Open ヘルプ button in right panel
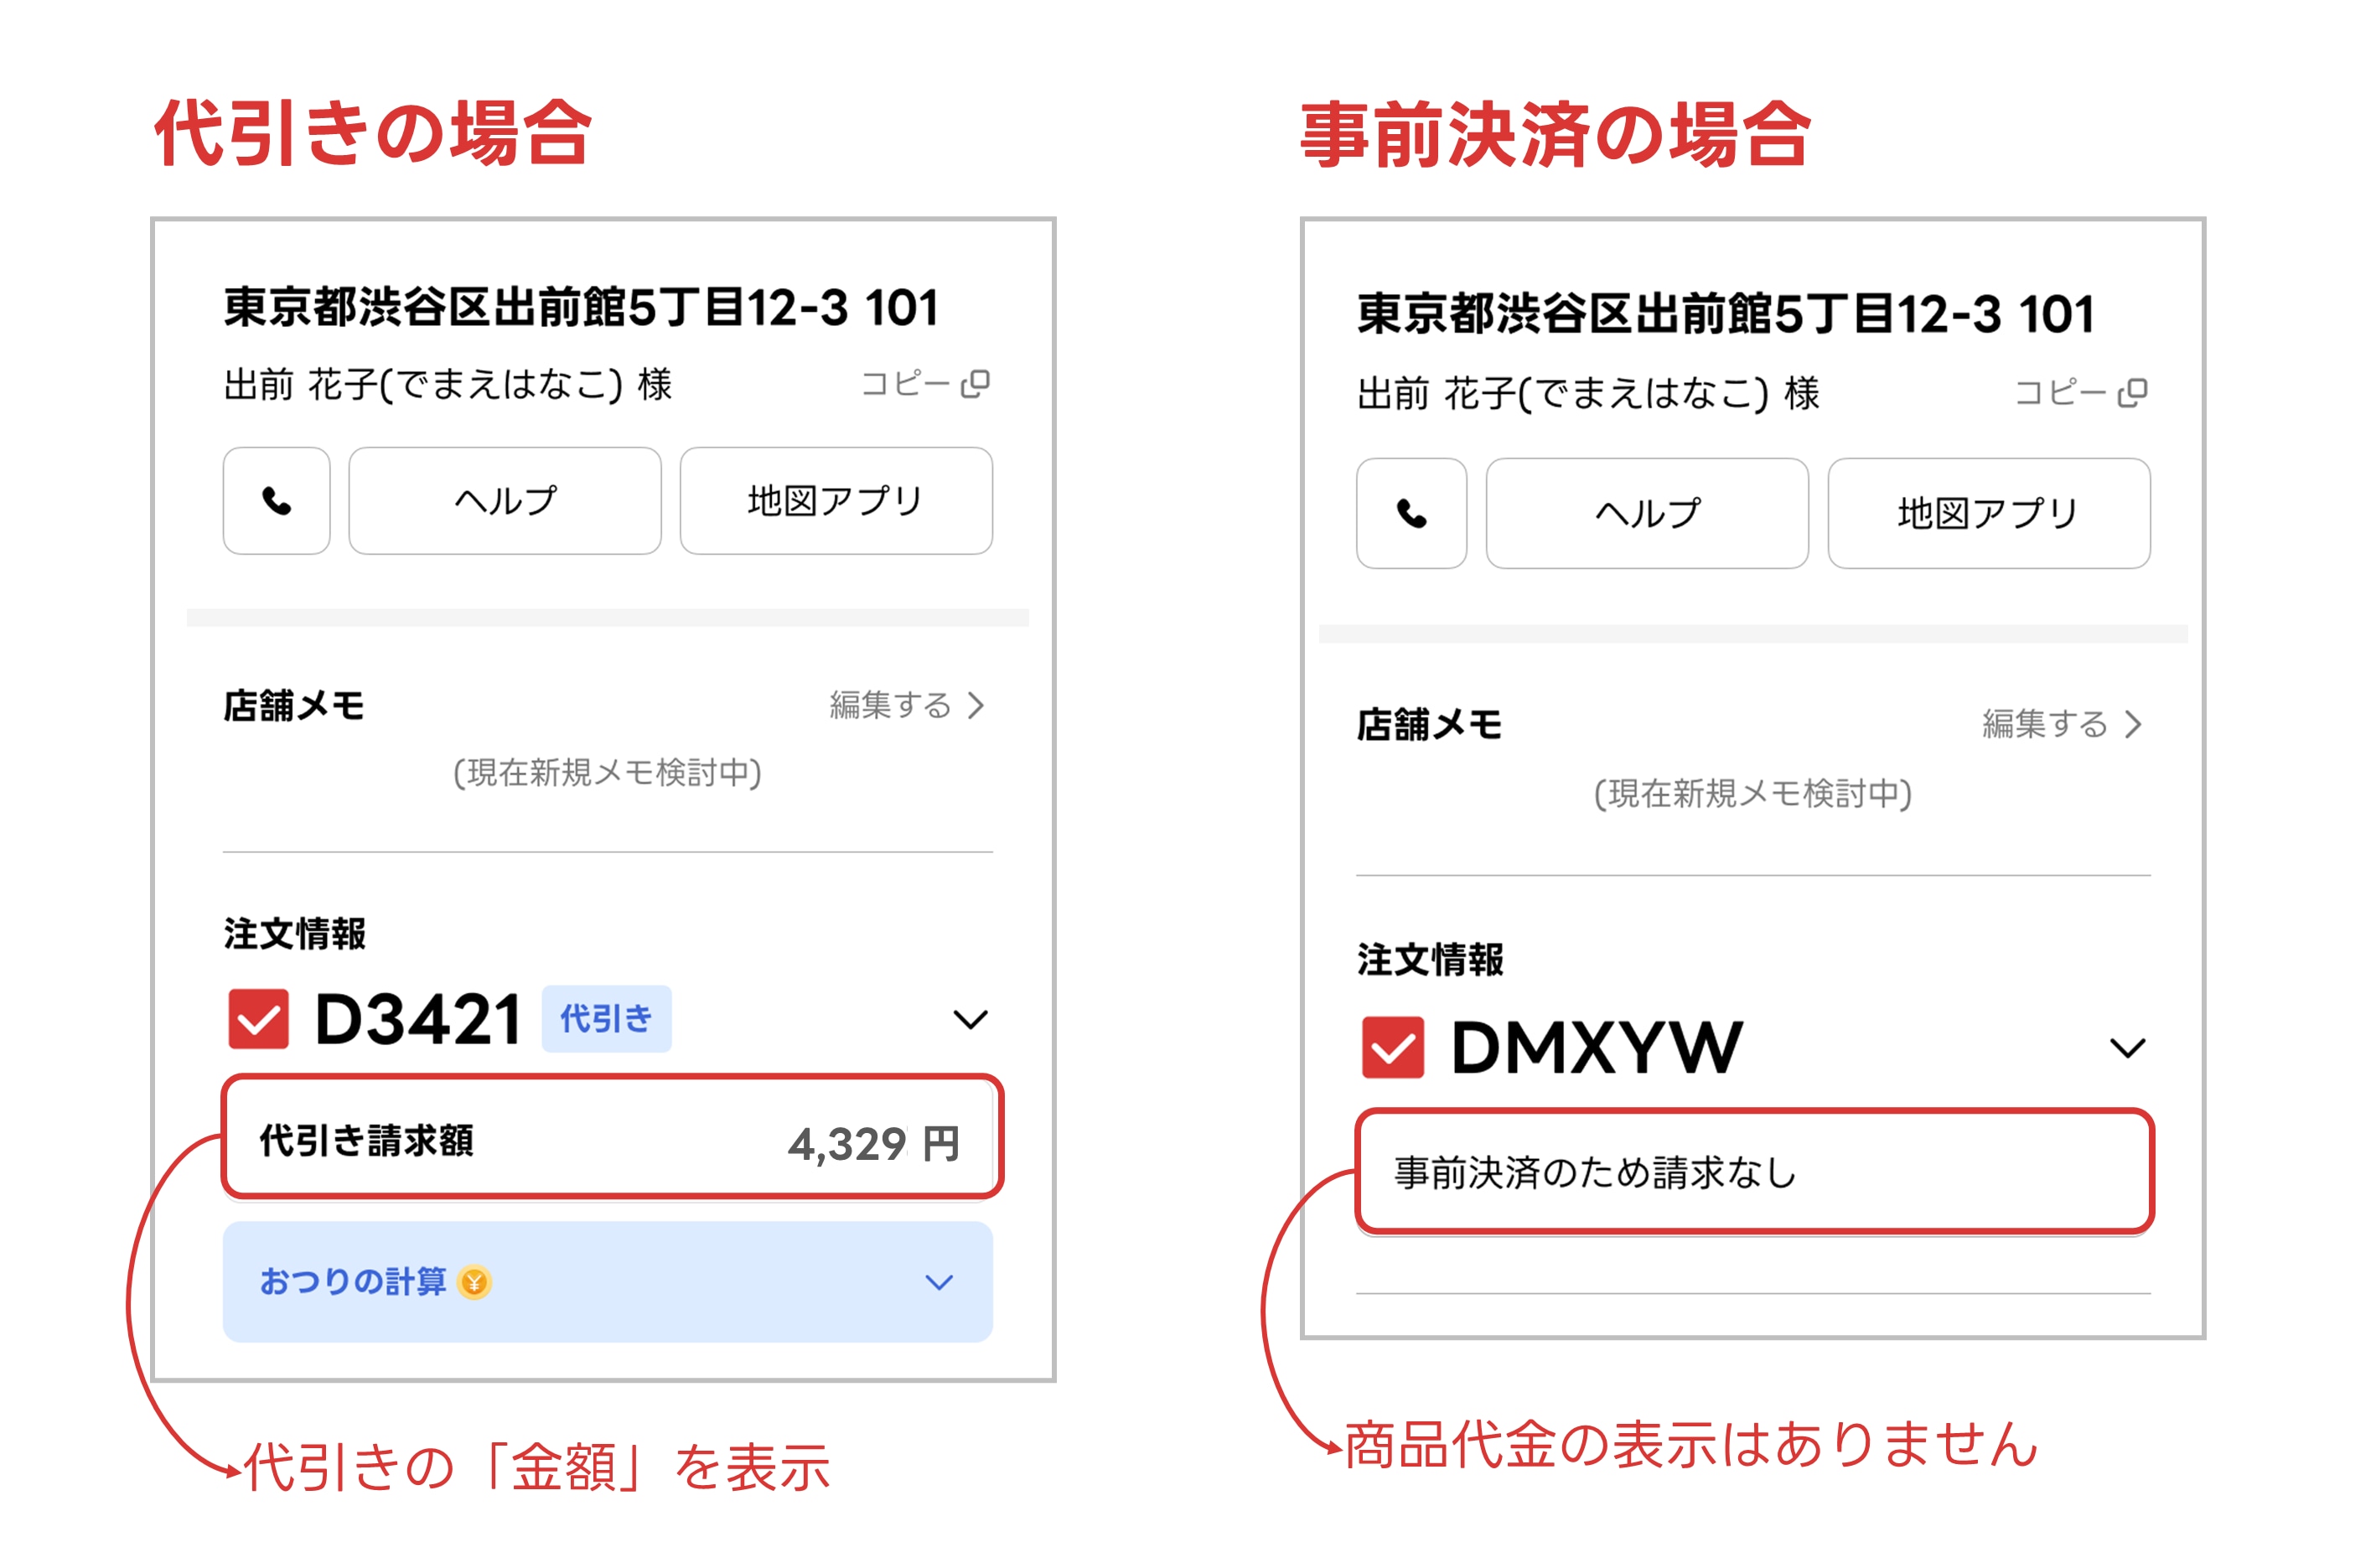 click(1647, 513)
